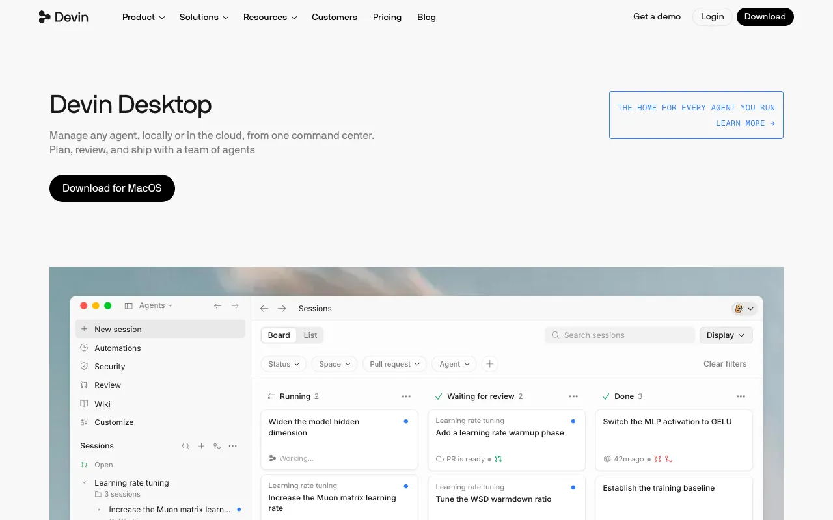Go to the Pricing page

(x=387, y=17)
